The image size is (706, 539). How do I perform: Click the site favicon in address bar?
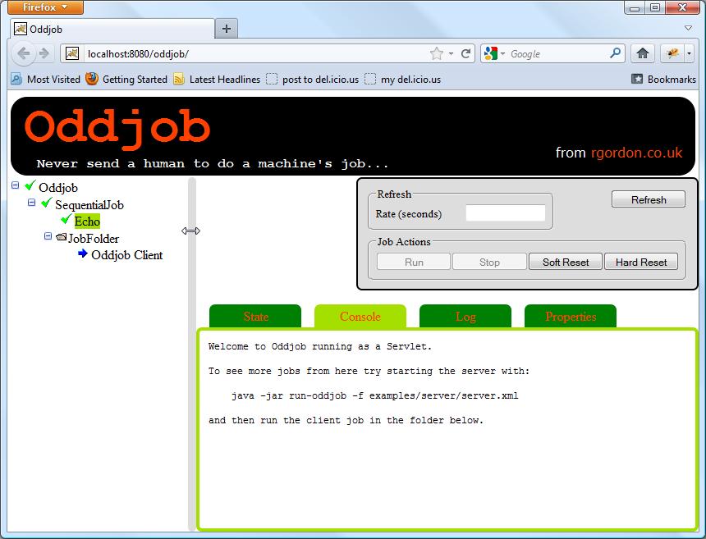72,53
